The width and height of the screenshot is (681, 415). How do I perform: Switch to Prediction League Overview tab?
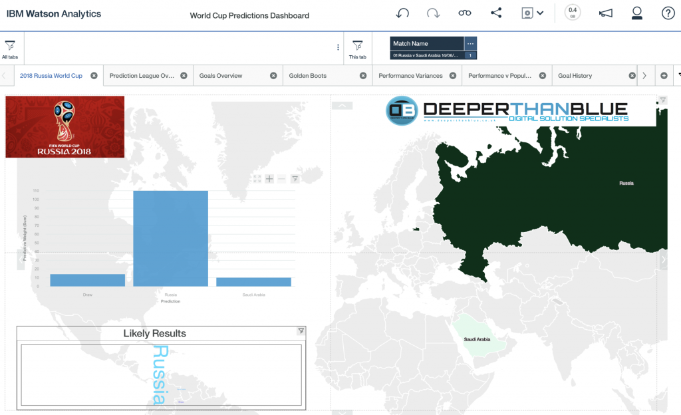pyautogui.click(x=142, y=76)
